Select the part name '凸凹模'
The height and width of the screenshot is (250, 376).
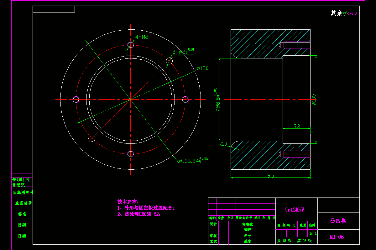pyautogui.click(x=338, y=221)
